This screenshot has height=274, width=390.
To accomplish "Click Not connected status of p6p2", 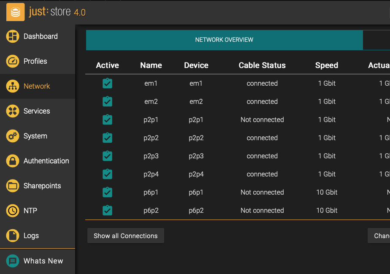I will [262, 211].
